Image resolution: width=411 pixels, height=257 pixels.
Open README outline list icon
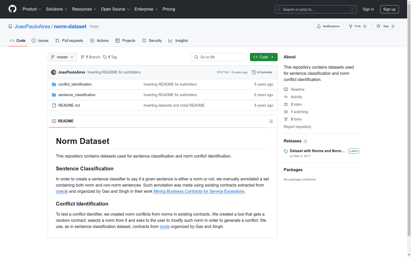pos(271,121)
